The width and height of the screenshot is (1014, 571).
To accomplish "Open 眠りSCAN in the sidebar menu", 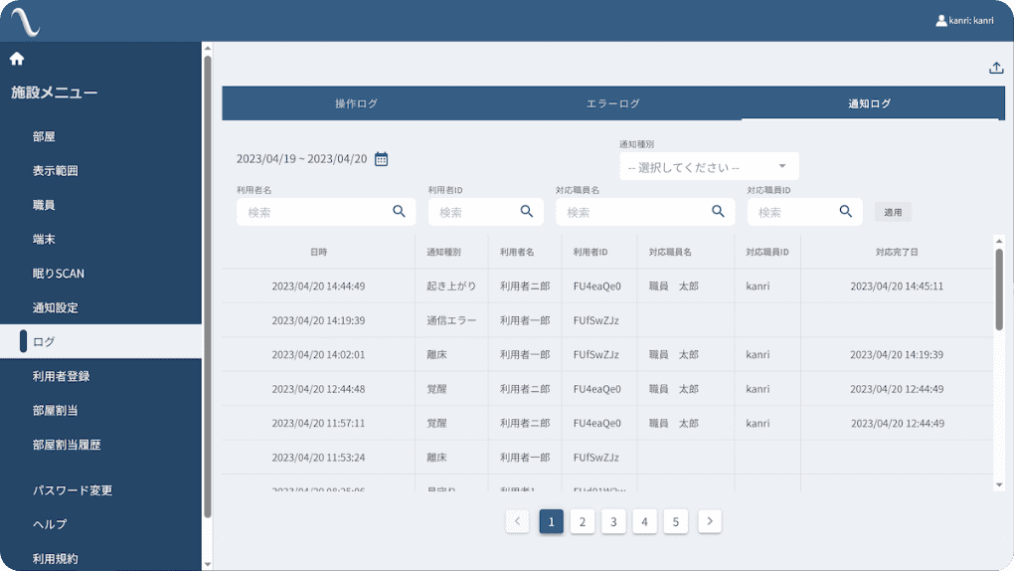I will (x=58, y=274).
